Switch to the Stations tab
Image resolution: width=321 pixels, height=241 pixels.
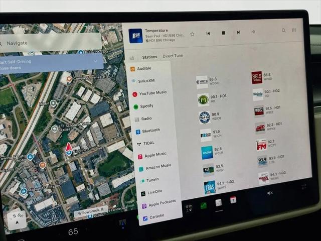click(x=149, y=57)
